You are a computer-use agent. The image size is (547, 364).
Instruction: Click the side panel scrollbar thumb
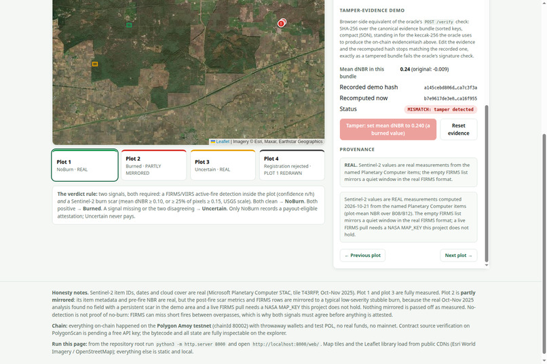click(x=487, y=184)
